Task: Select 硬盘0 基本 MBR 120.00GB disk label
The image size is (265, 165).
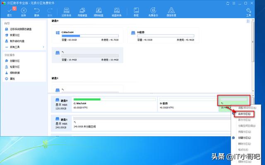Action: (x=61, y=104)
